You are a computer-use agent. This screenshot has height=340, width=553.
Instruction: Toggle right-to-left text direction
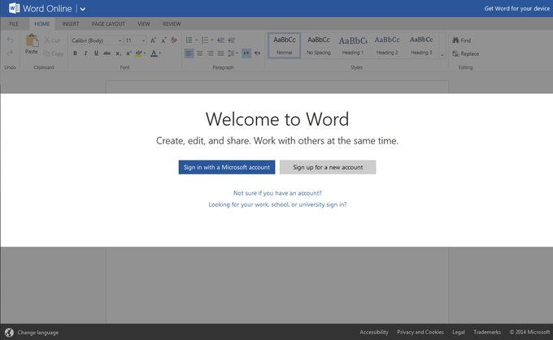click(x=258, y=54)
